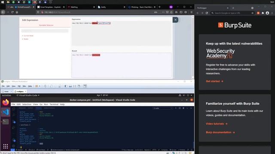Open the Firefox hamburger menu

pos(191,12)
